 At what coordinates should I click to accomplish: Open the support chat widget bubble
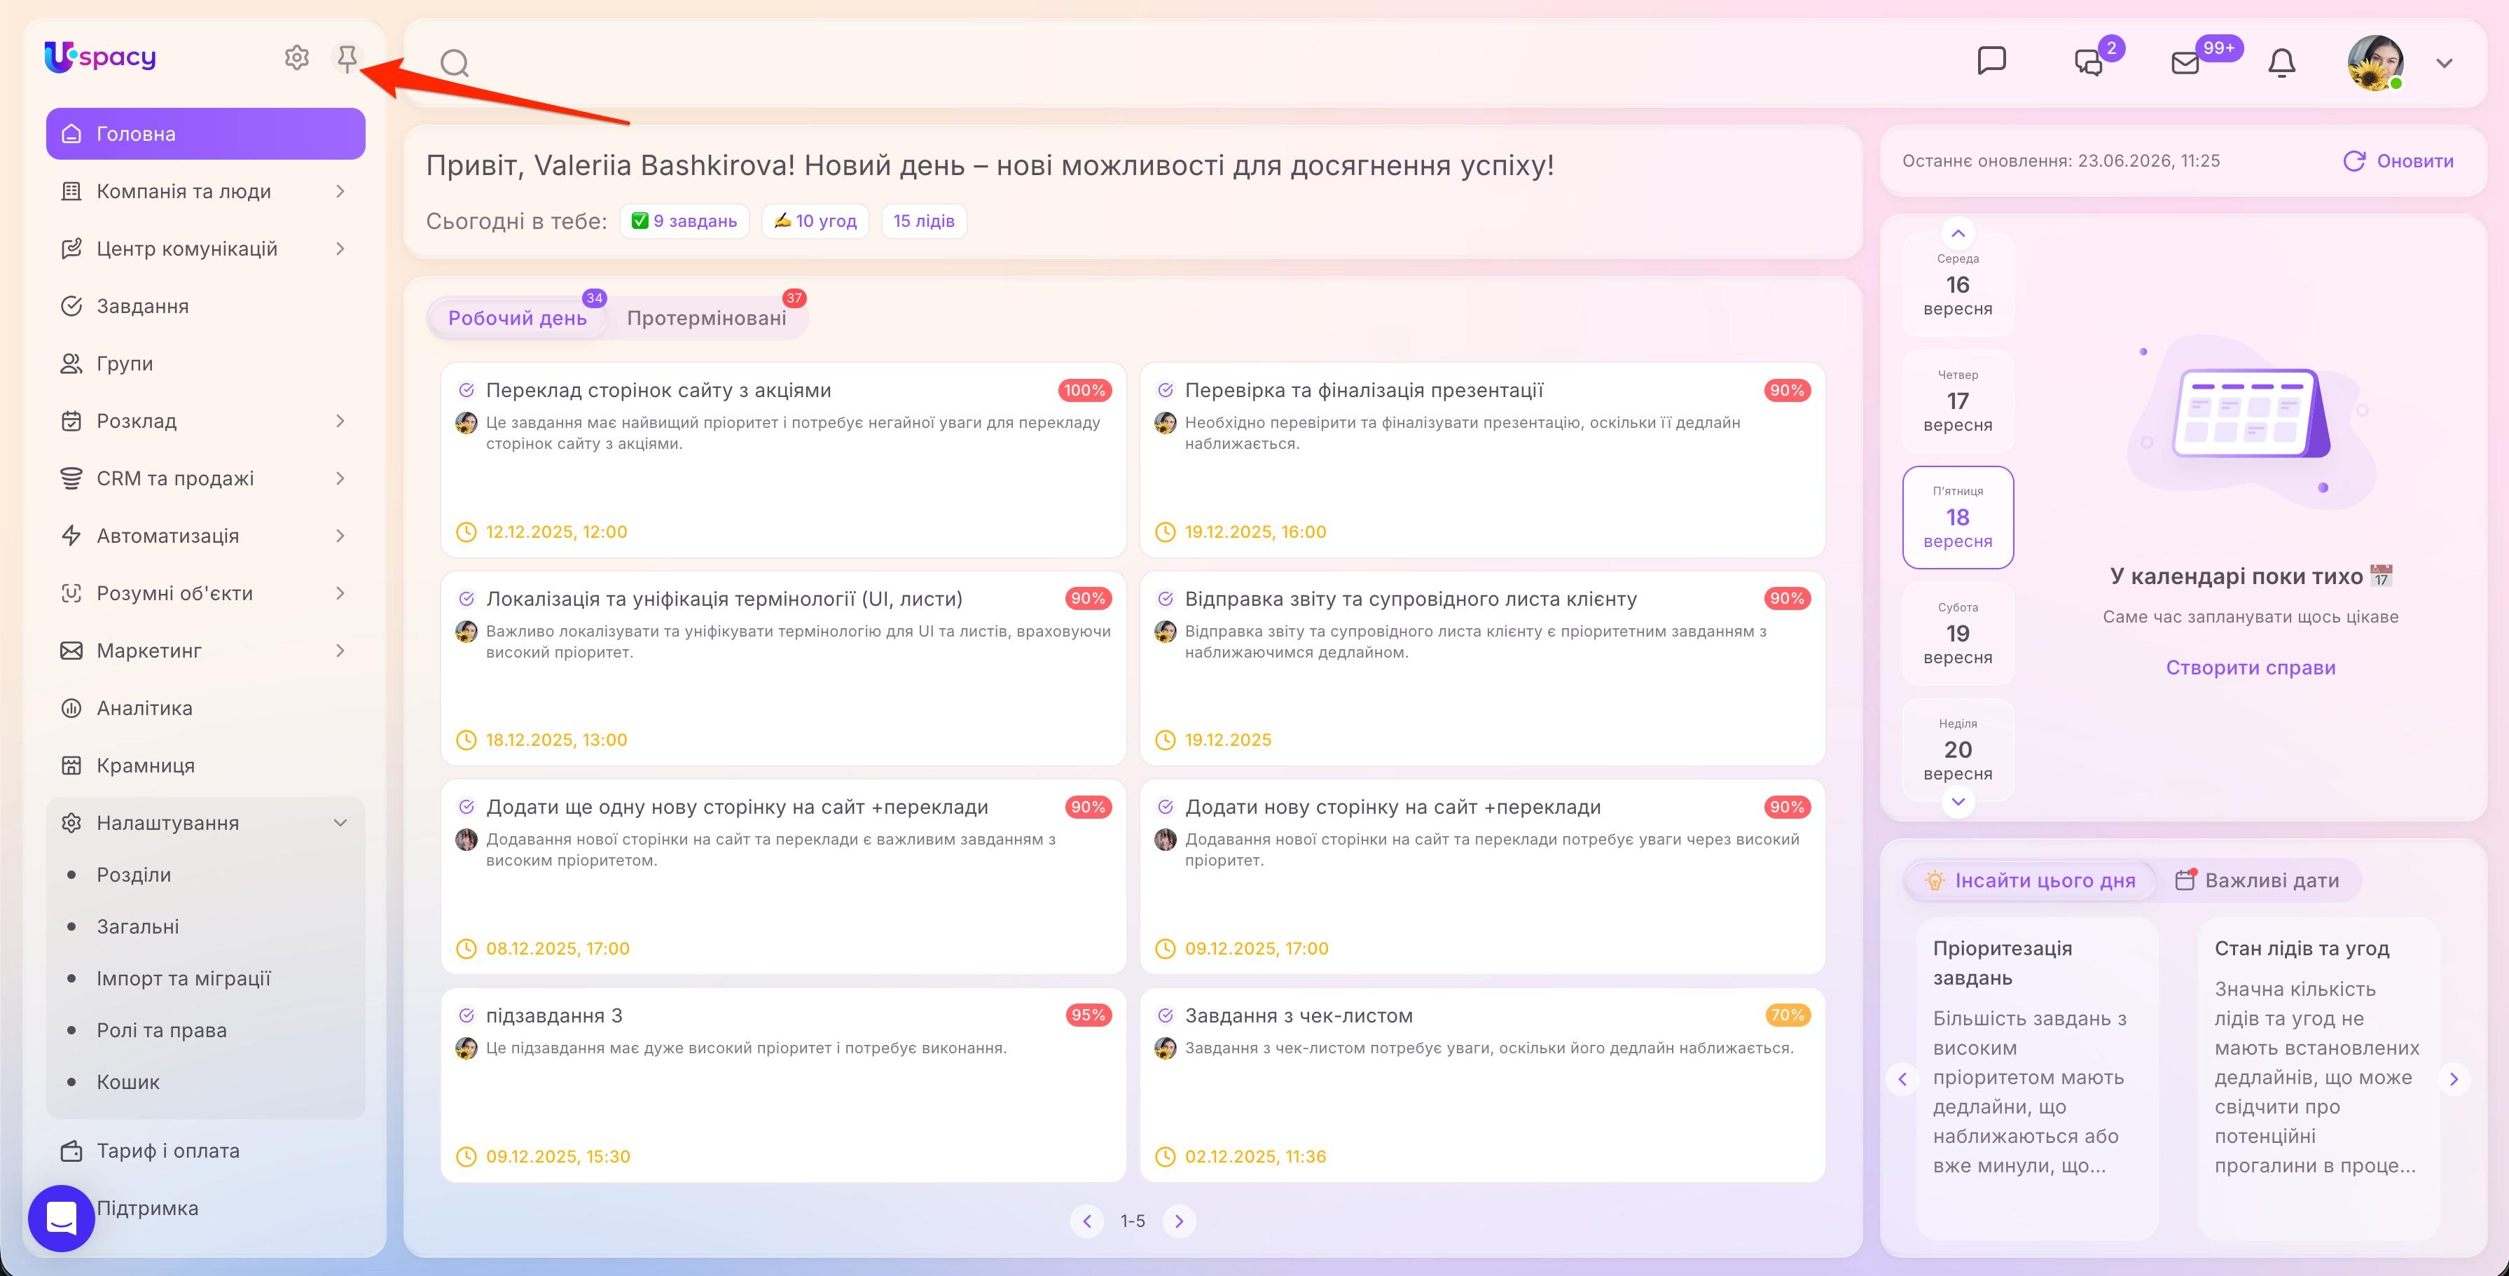(62, 1218)
